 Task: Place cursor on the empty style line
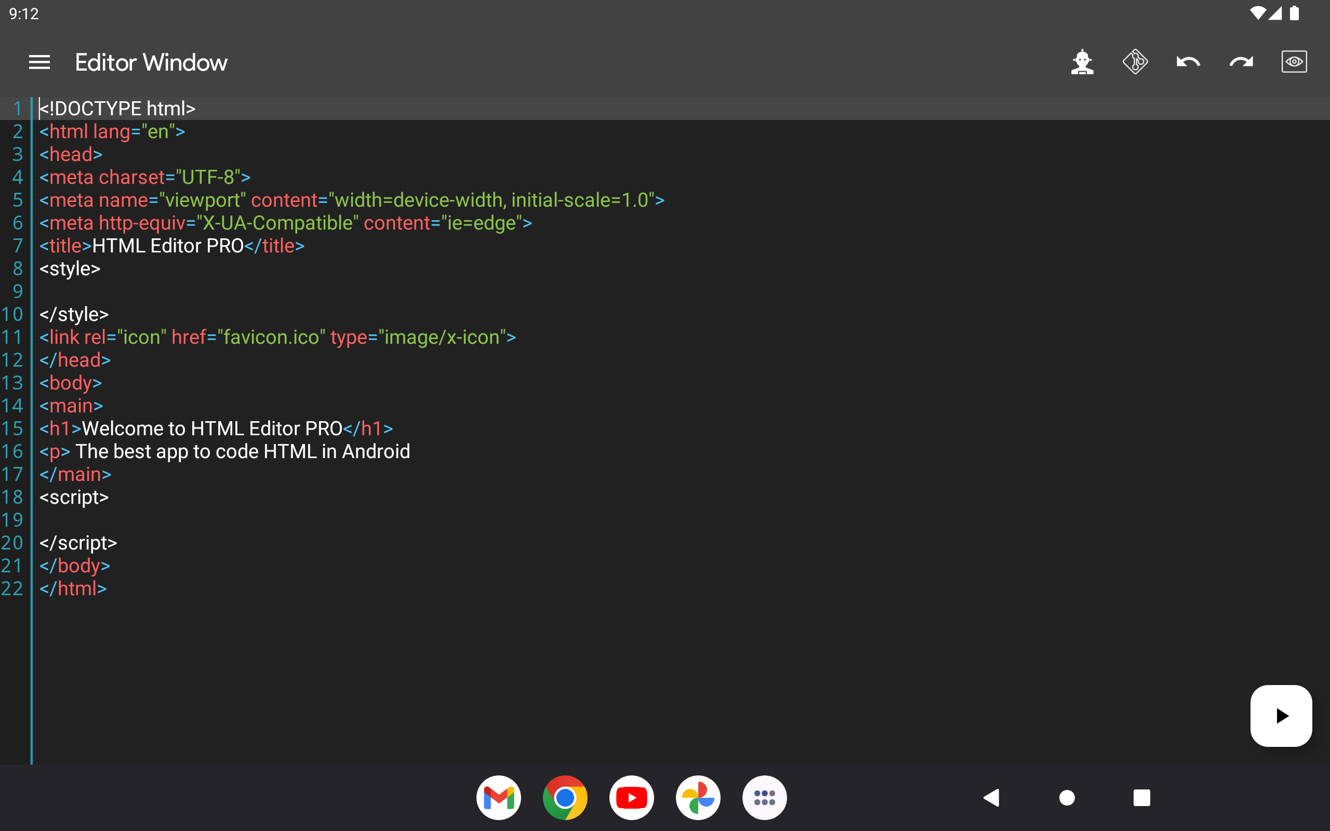[220, 291]
